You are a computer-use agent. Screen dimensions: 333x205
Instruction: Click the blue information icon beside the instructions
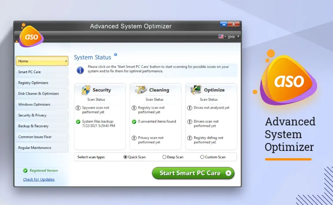tap(80, 70)
